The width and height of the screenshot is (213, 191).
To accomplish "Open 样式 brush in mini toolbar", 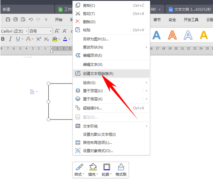I will [x=79, y=170].
